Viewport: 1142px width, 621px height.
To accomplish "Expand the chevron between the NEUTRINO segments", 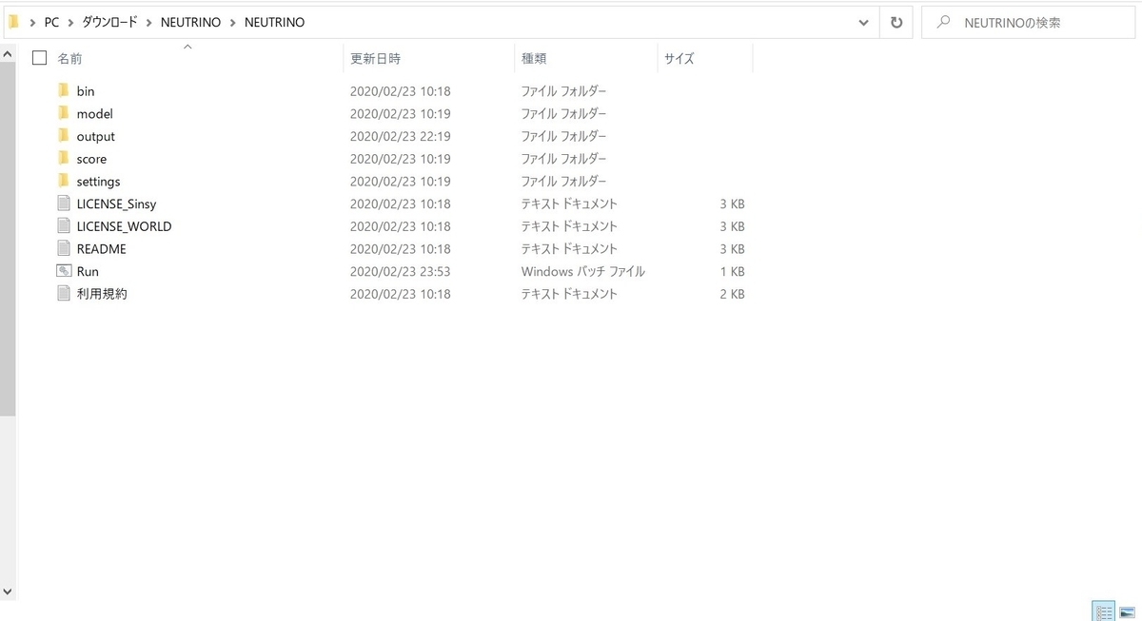I will tap(232, 22).
